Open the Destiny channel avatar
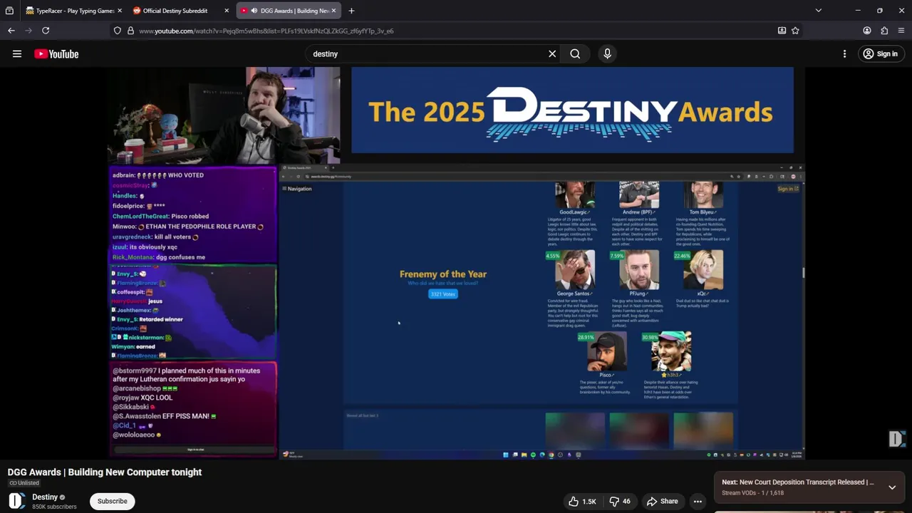Image resolution: width=912 pixels, height=513 pixels. tap(17, 501)
